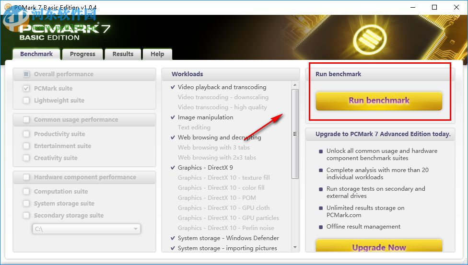Click the PCMark 7 app icon in title bar
Viewport: 468px width, 265px height.
click(x=8, y=7)
